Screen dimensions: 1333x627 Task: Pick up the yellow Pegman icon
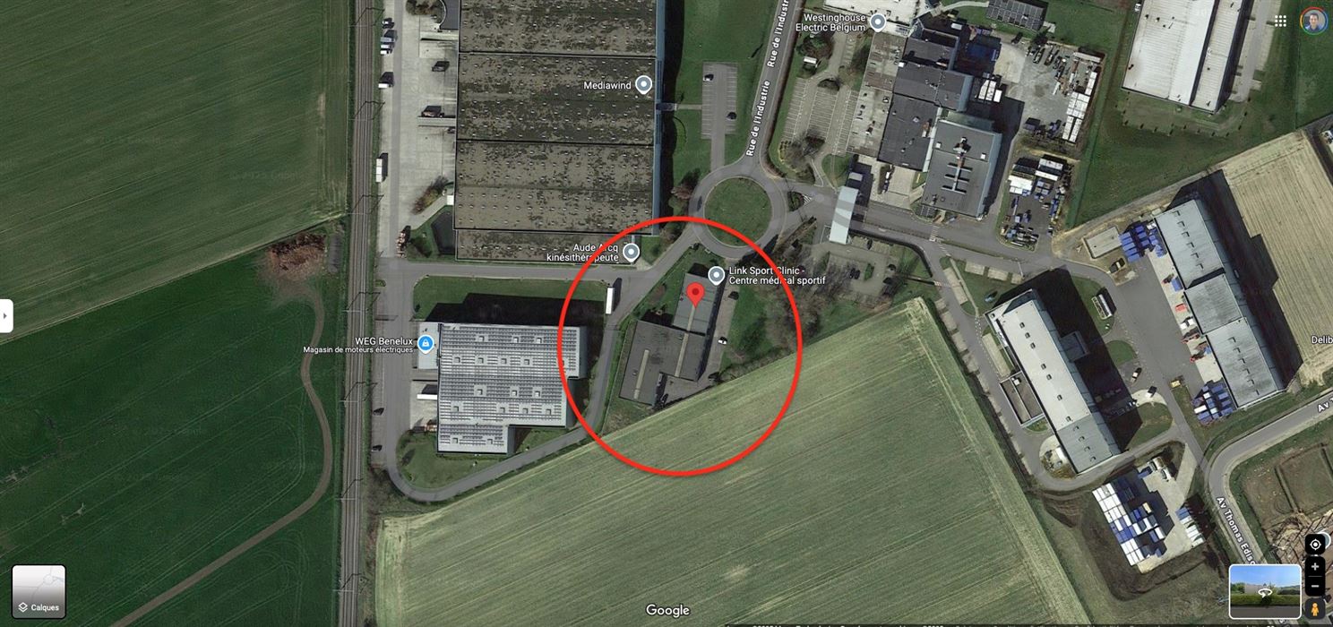click(1315, 609)
